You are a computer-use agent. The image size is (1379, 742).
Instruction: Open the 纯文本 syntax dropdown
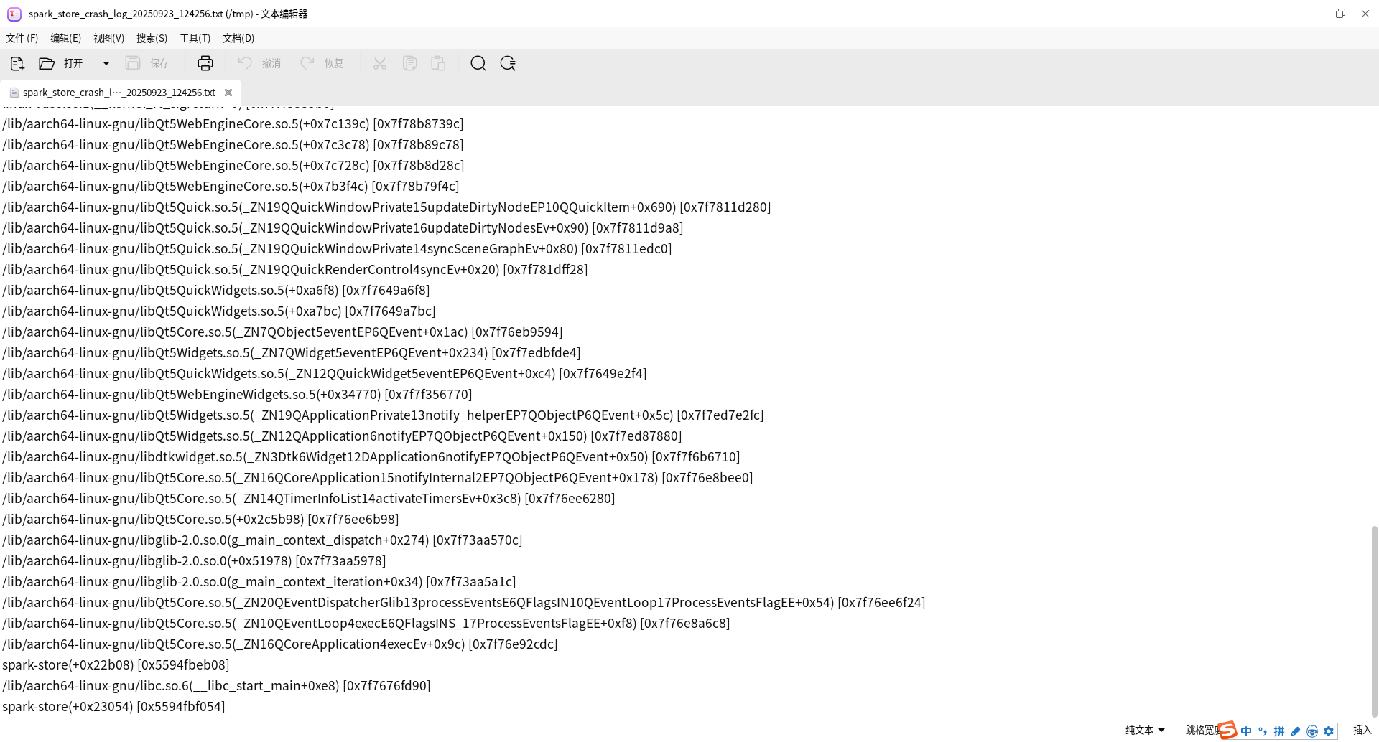pos(1145,730)
